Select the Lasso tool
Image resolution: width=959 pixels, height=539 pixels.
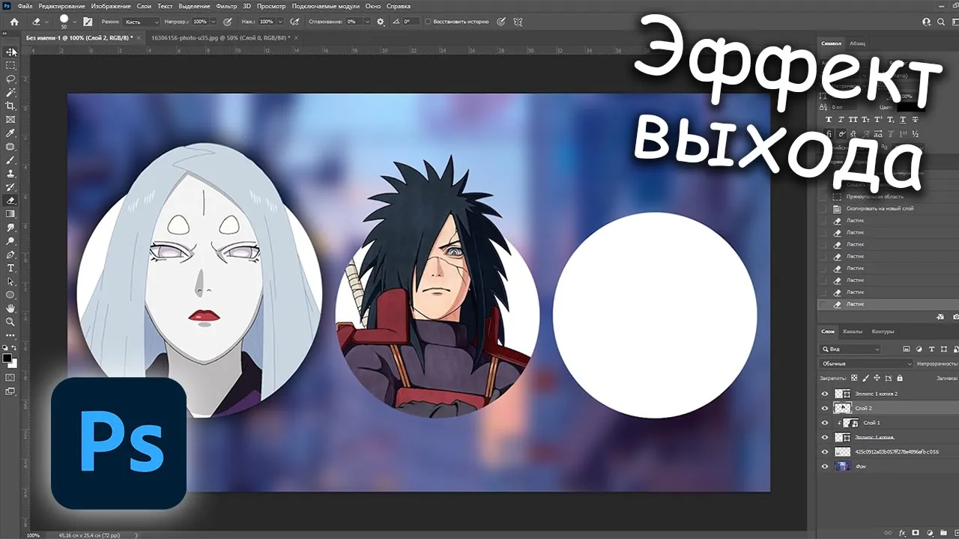(10, 79)
